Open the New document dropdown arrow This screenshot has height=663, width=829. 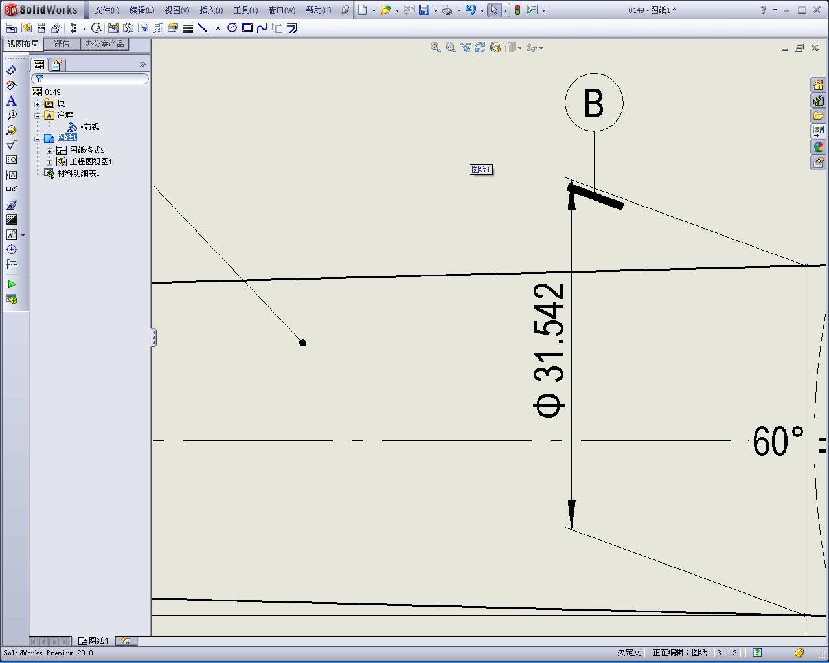(x=374, y=10)
